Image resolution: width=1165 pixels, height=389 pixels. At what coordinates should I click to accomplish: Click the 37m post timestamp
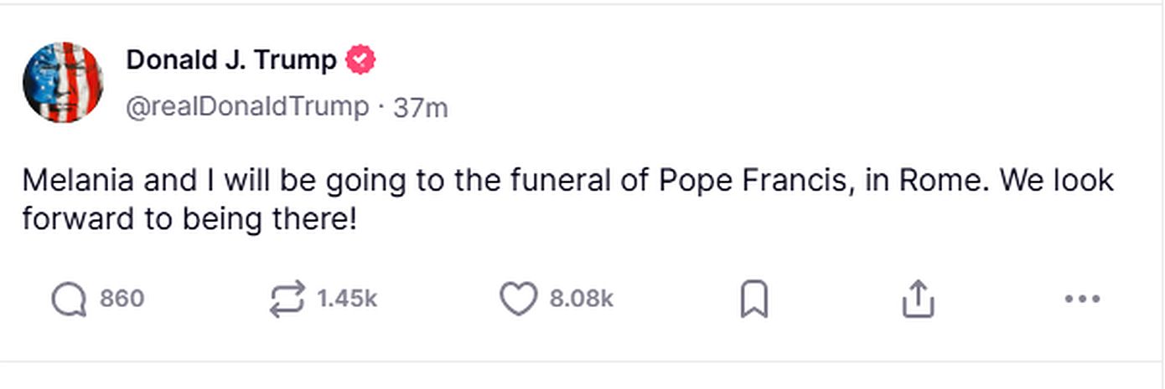[x=421, y=107]
